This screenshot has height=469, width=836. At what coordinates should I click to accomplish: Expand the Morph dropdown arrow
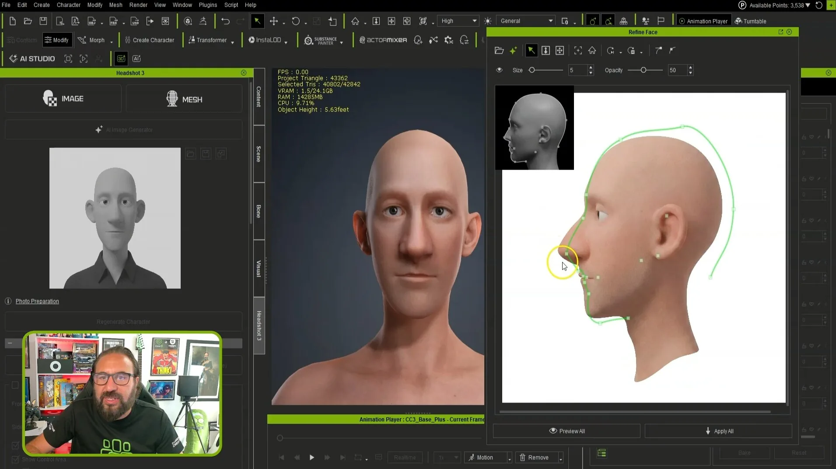112,42
